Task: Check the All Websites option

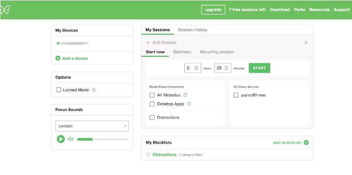Action: [x=152, y=95]
